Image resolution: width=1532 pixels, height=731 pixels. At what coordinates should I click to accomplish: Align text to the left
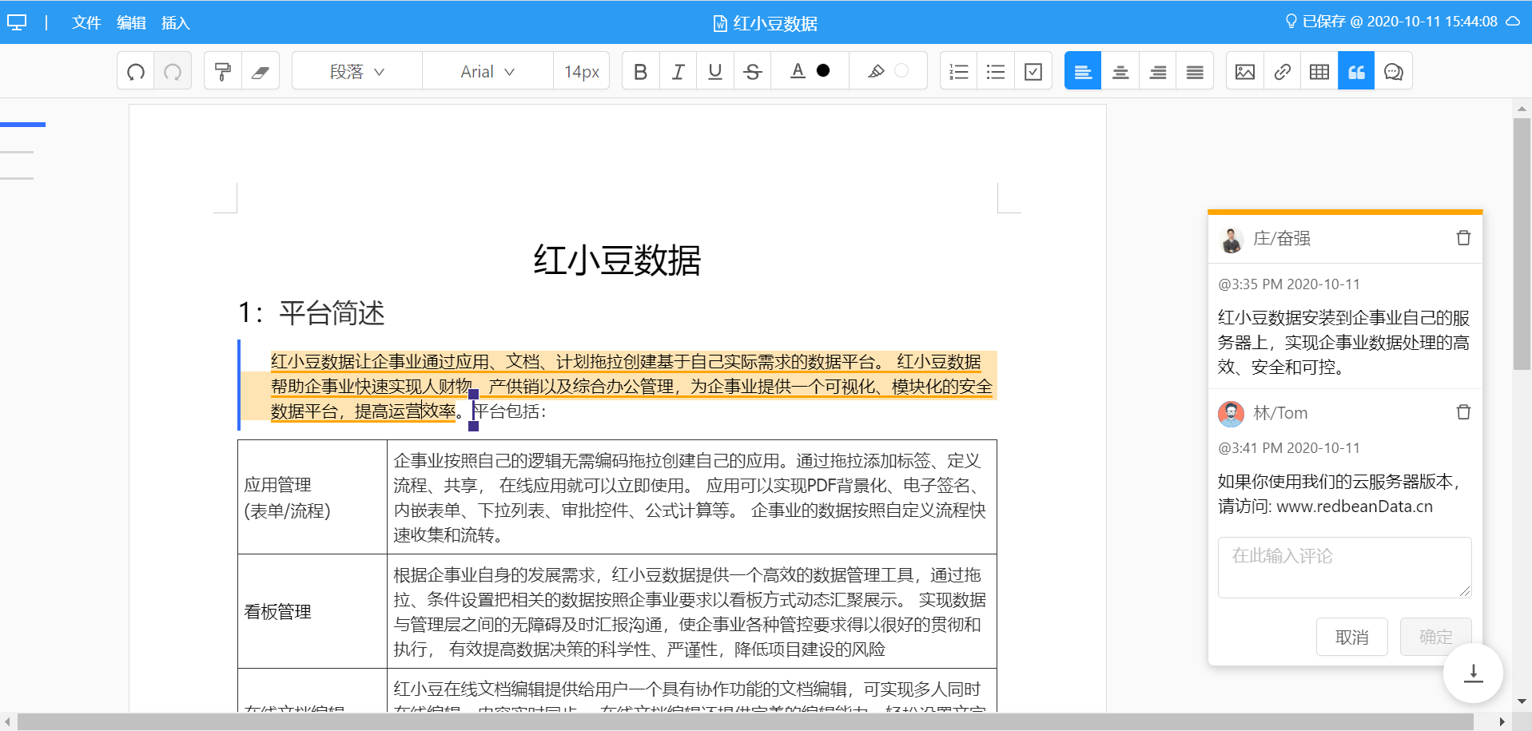1083,70
